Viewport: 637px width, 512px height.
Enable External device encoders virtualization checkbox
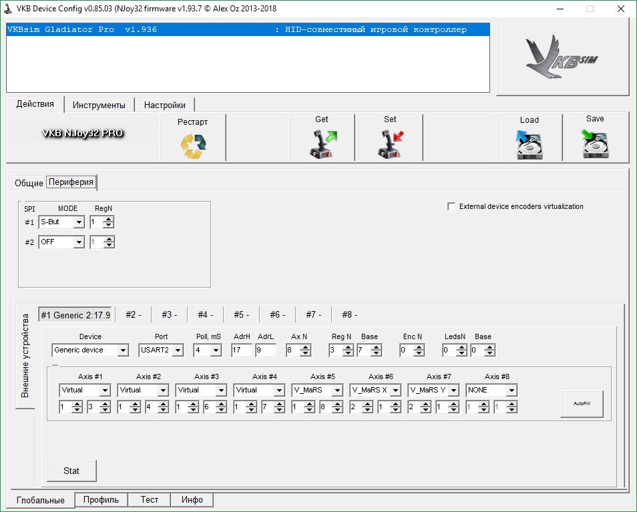coord(451,207)
